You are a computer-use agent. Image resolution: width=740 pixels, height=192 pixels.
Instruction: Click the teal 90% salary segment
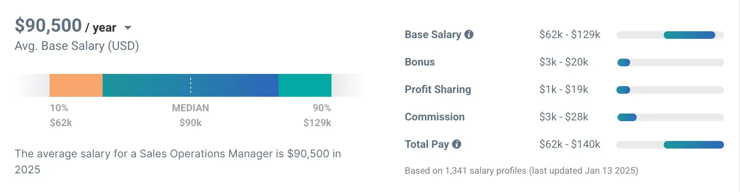coord(305,85)
